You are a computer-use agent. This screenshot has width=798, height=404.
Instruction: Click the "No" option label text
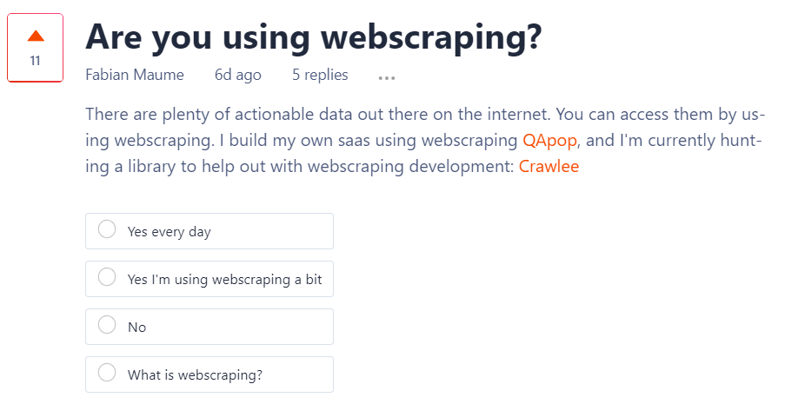coord(136,328)
